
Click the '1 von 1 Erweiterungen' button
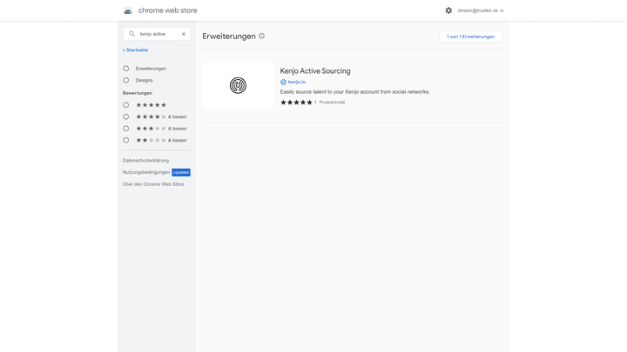[x=470, y=37]
